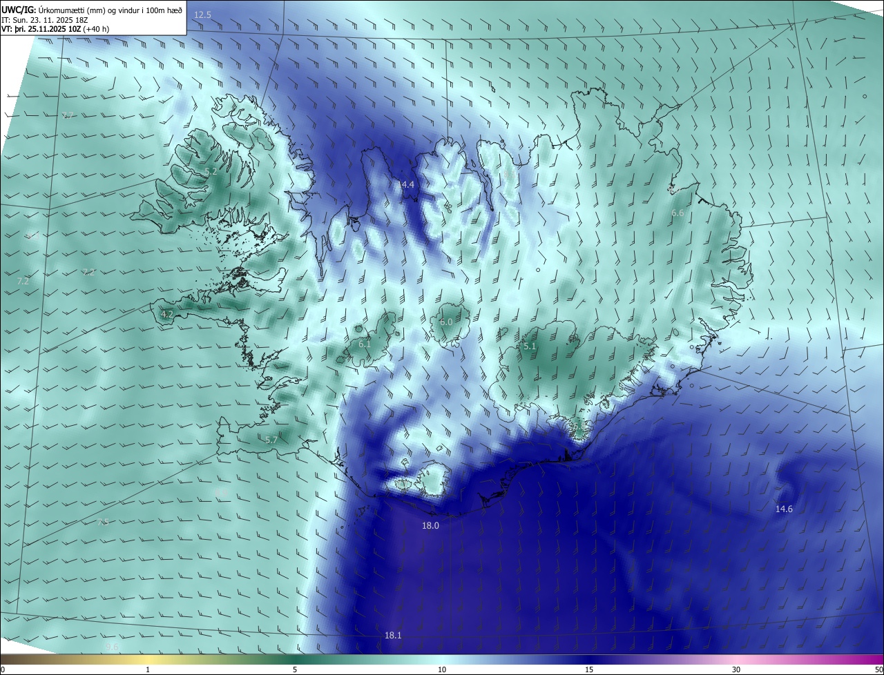Image resolution: width=884 pixels, height=675 pixels.
Task: Click the 7.7 value off the northwest coast
Action: point(68,115)
